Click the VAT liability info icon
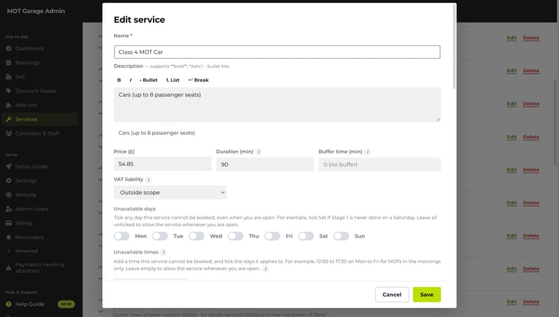Viewport: 559px width, 317px height. point(149,179)
